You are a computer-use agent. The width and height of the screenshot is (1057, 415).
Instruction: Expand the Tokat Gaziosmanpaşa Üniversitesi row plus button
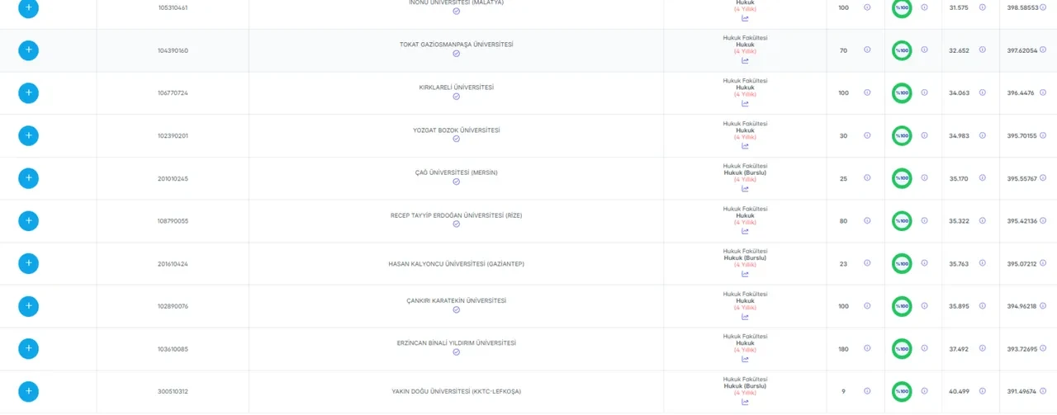tap(28, 50)
